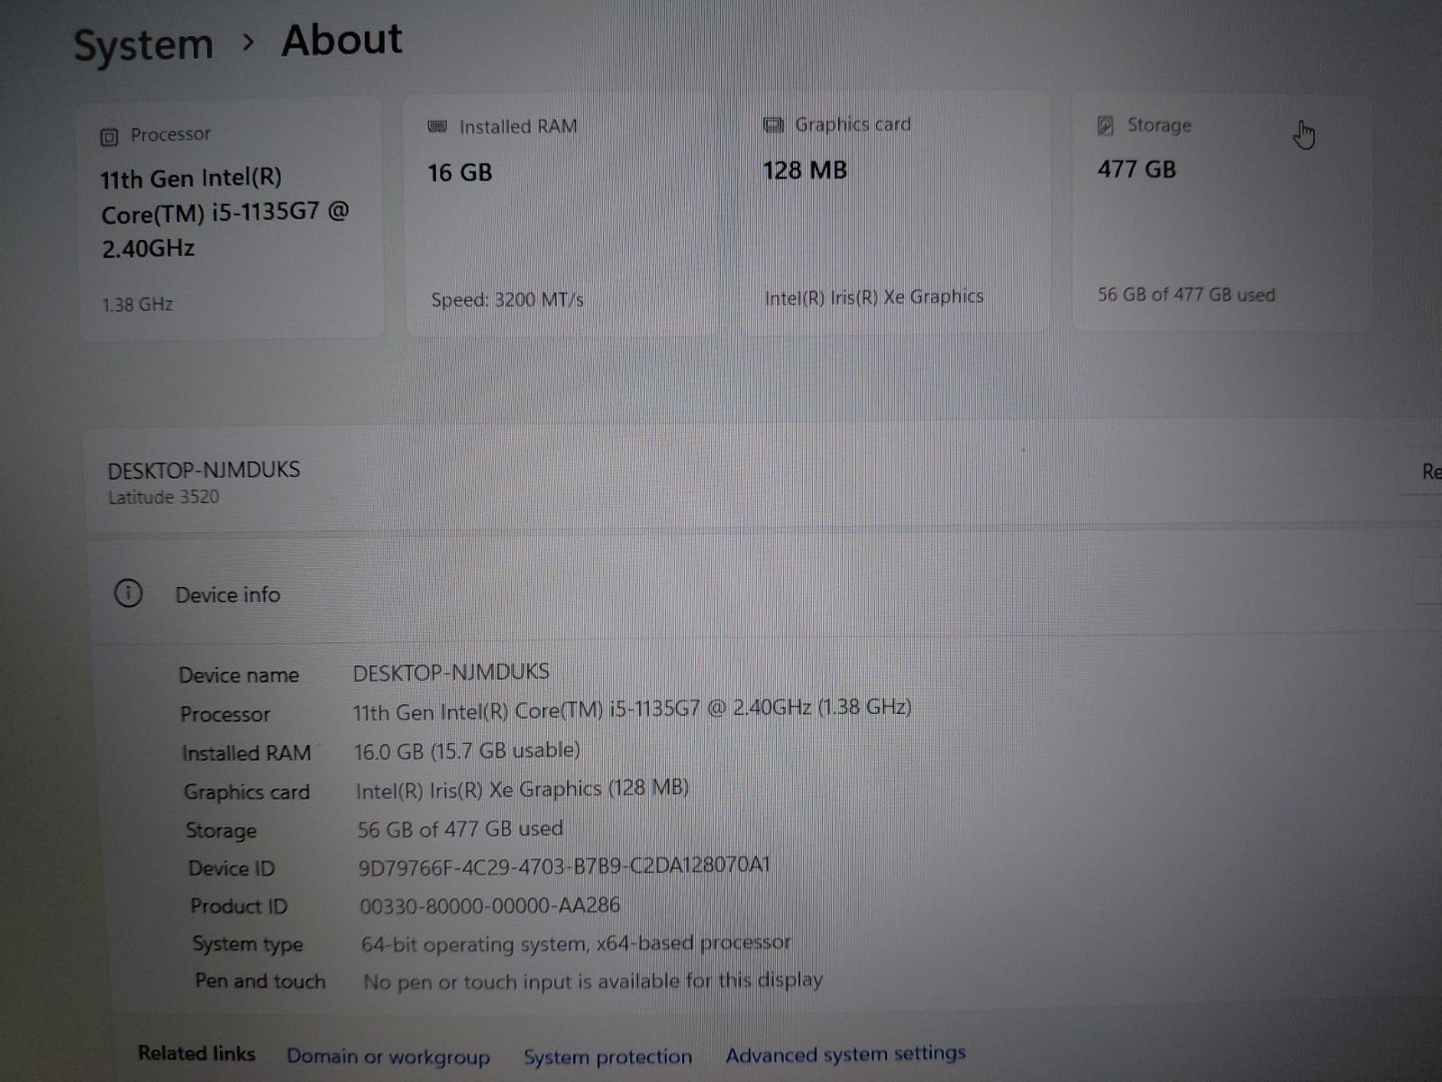Viewport: 1442px width, 1082px height.
Task: Select the Graphics card 128 MB card
Action: point(895,213)
